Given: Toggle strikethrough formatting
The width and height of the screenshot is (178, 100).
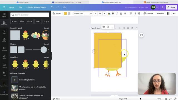Looking at the screenshot, I should point(125,14).
